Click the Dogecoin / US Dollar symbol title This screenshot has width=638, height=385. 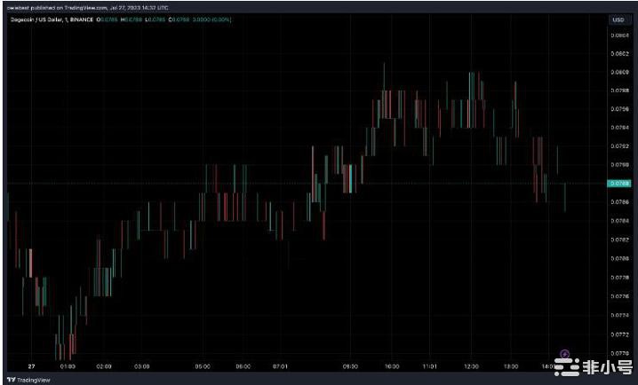coord(35,19)
